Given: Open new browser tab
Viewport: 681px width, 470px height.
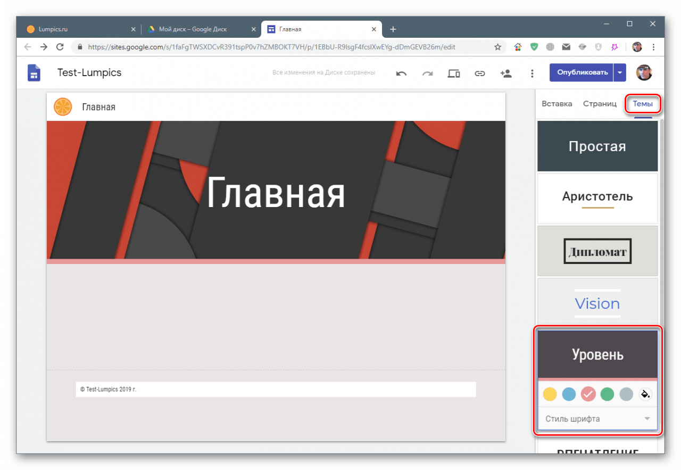Looking at the screenshot, I should click(393, 29).
